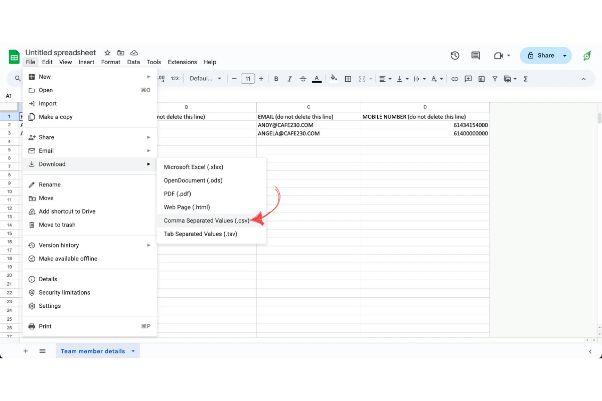Open the Edit menu
The height and width of the screenshot is (401, 602).
pyautogui.click(x=47, y=62)
